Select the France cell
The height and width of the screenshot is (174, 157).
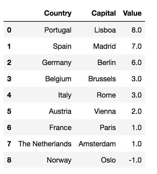pos(60,128)
